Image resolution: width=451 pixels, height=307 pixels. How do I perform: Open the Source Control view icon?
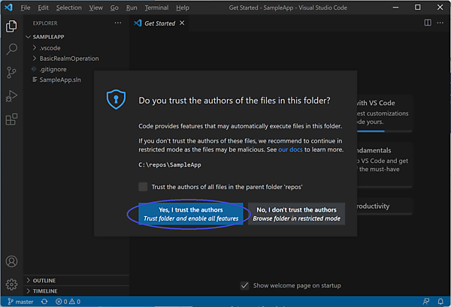11,73
